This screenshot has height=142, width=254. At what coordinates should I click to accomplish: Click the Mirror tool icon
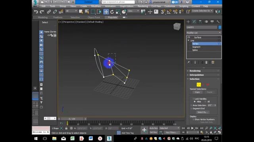[x=218, y=11]
